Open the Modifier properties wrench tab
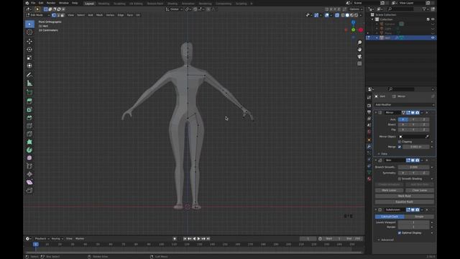Viewport: 460px width, 259px height. [369, 147]
